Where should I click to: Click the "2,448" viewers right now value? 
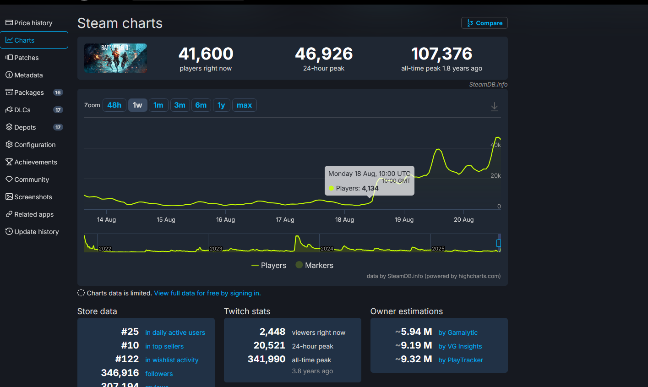[x=272, y=332]
